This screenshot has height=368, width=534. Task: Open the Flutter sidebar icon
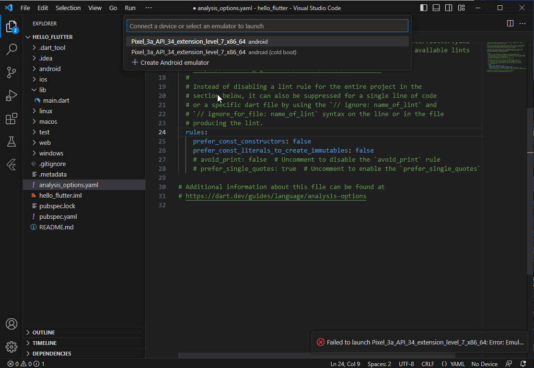click(x=11, y=165)
